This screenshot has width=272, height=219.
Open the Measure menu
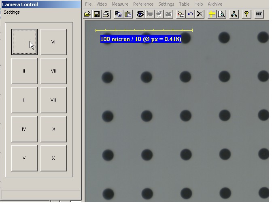[x=120, y=4]
